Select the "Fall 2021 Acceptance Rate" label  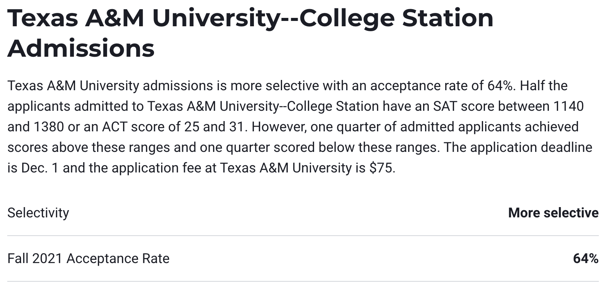88,258
